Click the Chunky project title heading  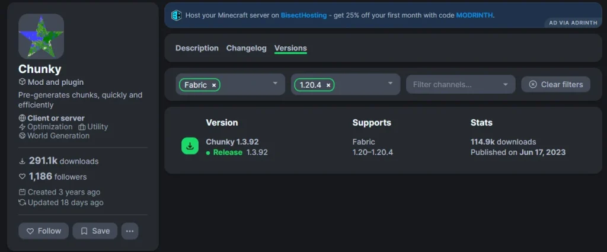(40, 69)
